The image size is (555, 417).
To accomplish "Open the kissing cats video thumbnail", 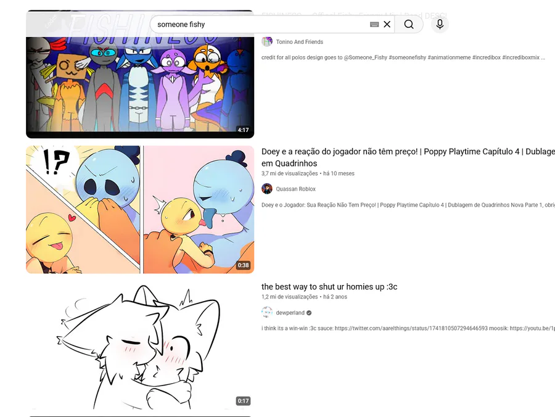I will click(x=140, y=345).
